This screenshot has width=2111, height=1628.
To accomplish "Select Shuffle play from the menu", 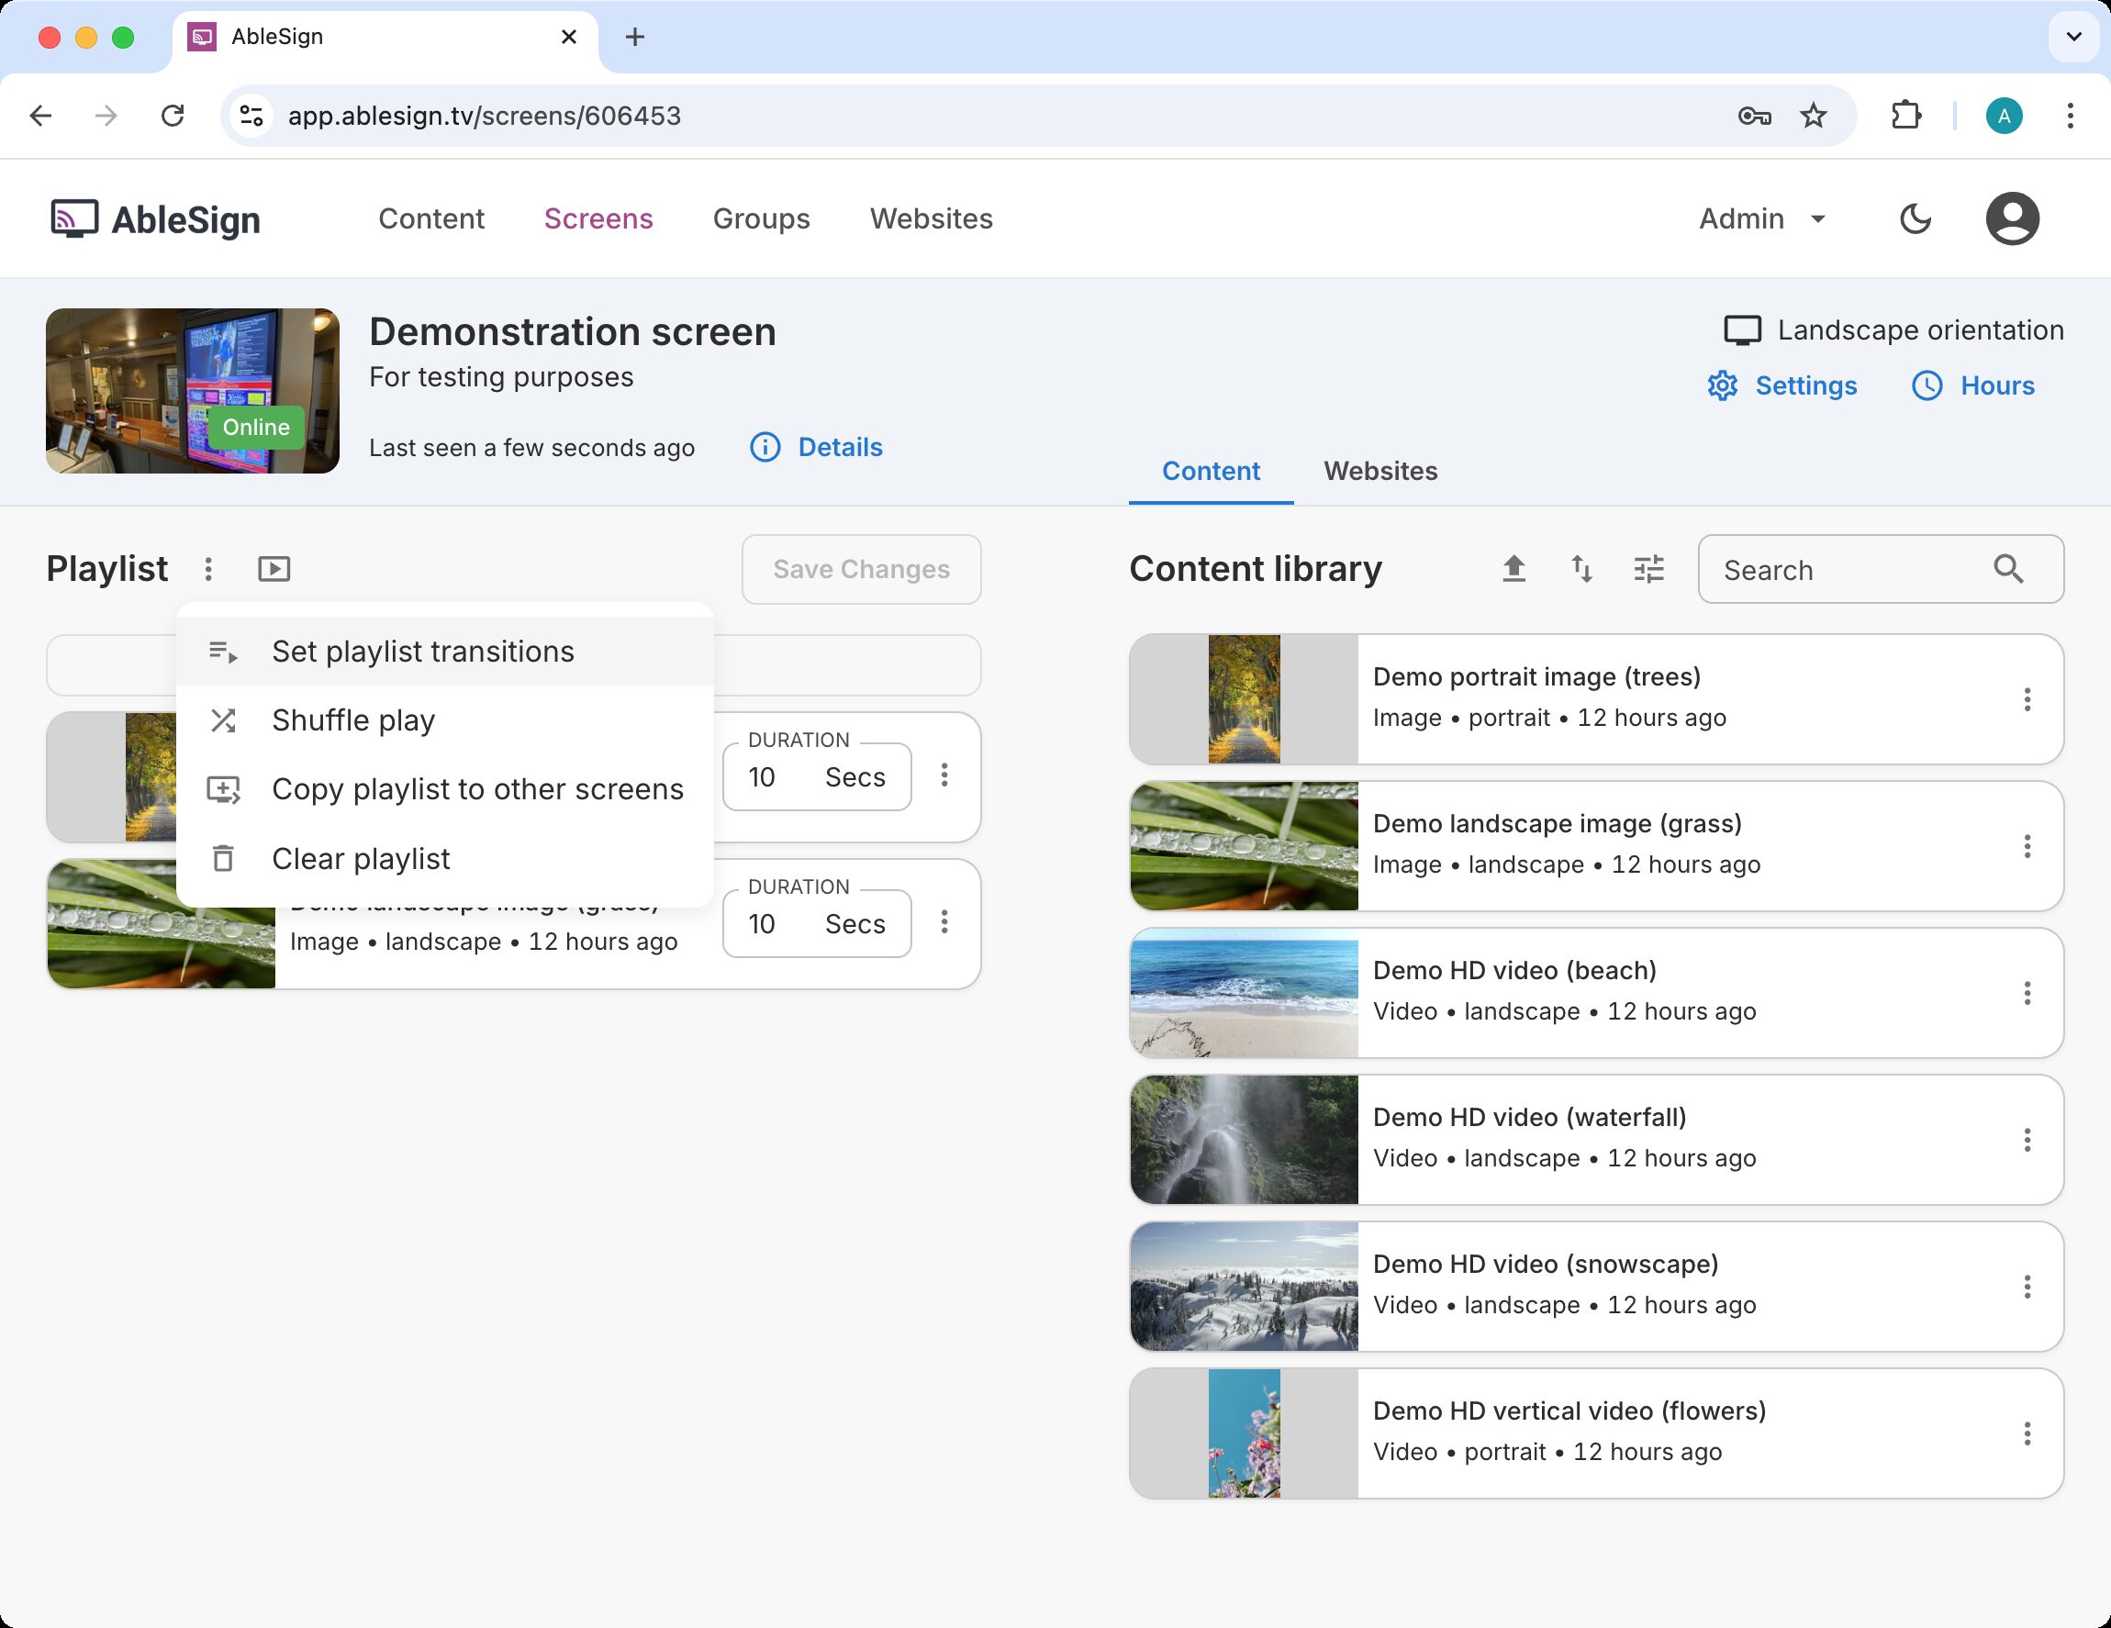I will (x=352, y=720).
